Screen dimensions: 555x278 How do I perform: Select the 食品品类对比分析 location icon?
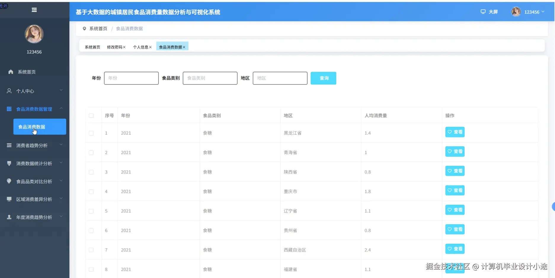point(9,181)
